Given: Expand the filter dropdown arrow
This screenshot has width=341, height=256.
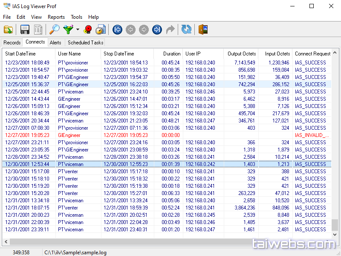Looking at the screenshot, I should [x=78, y=30].
